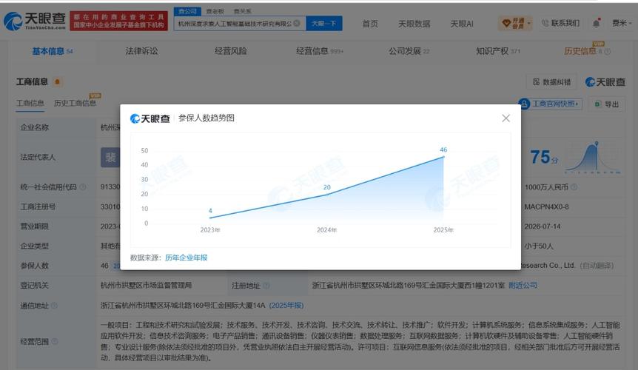This screenshot has width=638, height=370.
Task: Click the info icon beside 通信地址
Action: click(55, 306)
